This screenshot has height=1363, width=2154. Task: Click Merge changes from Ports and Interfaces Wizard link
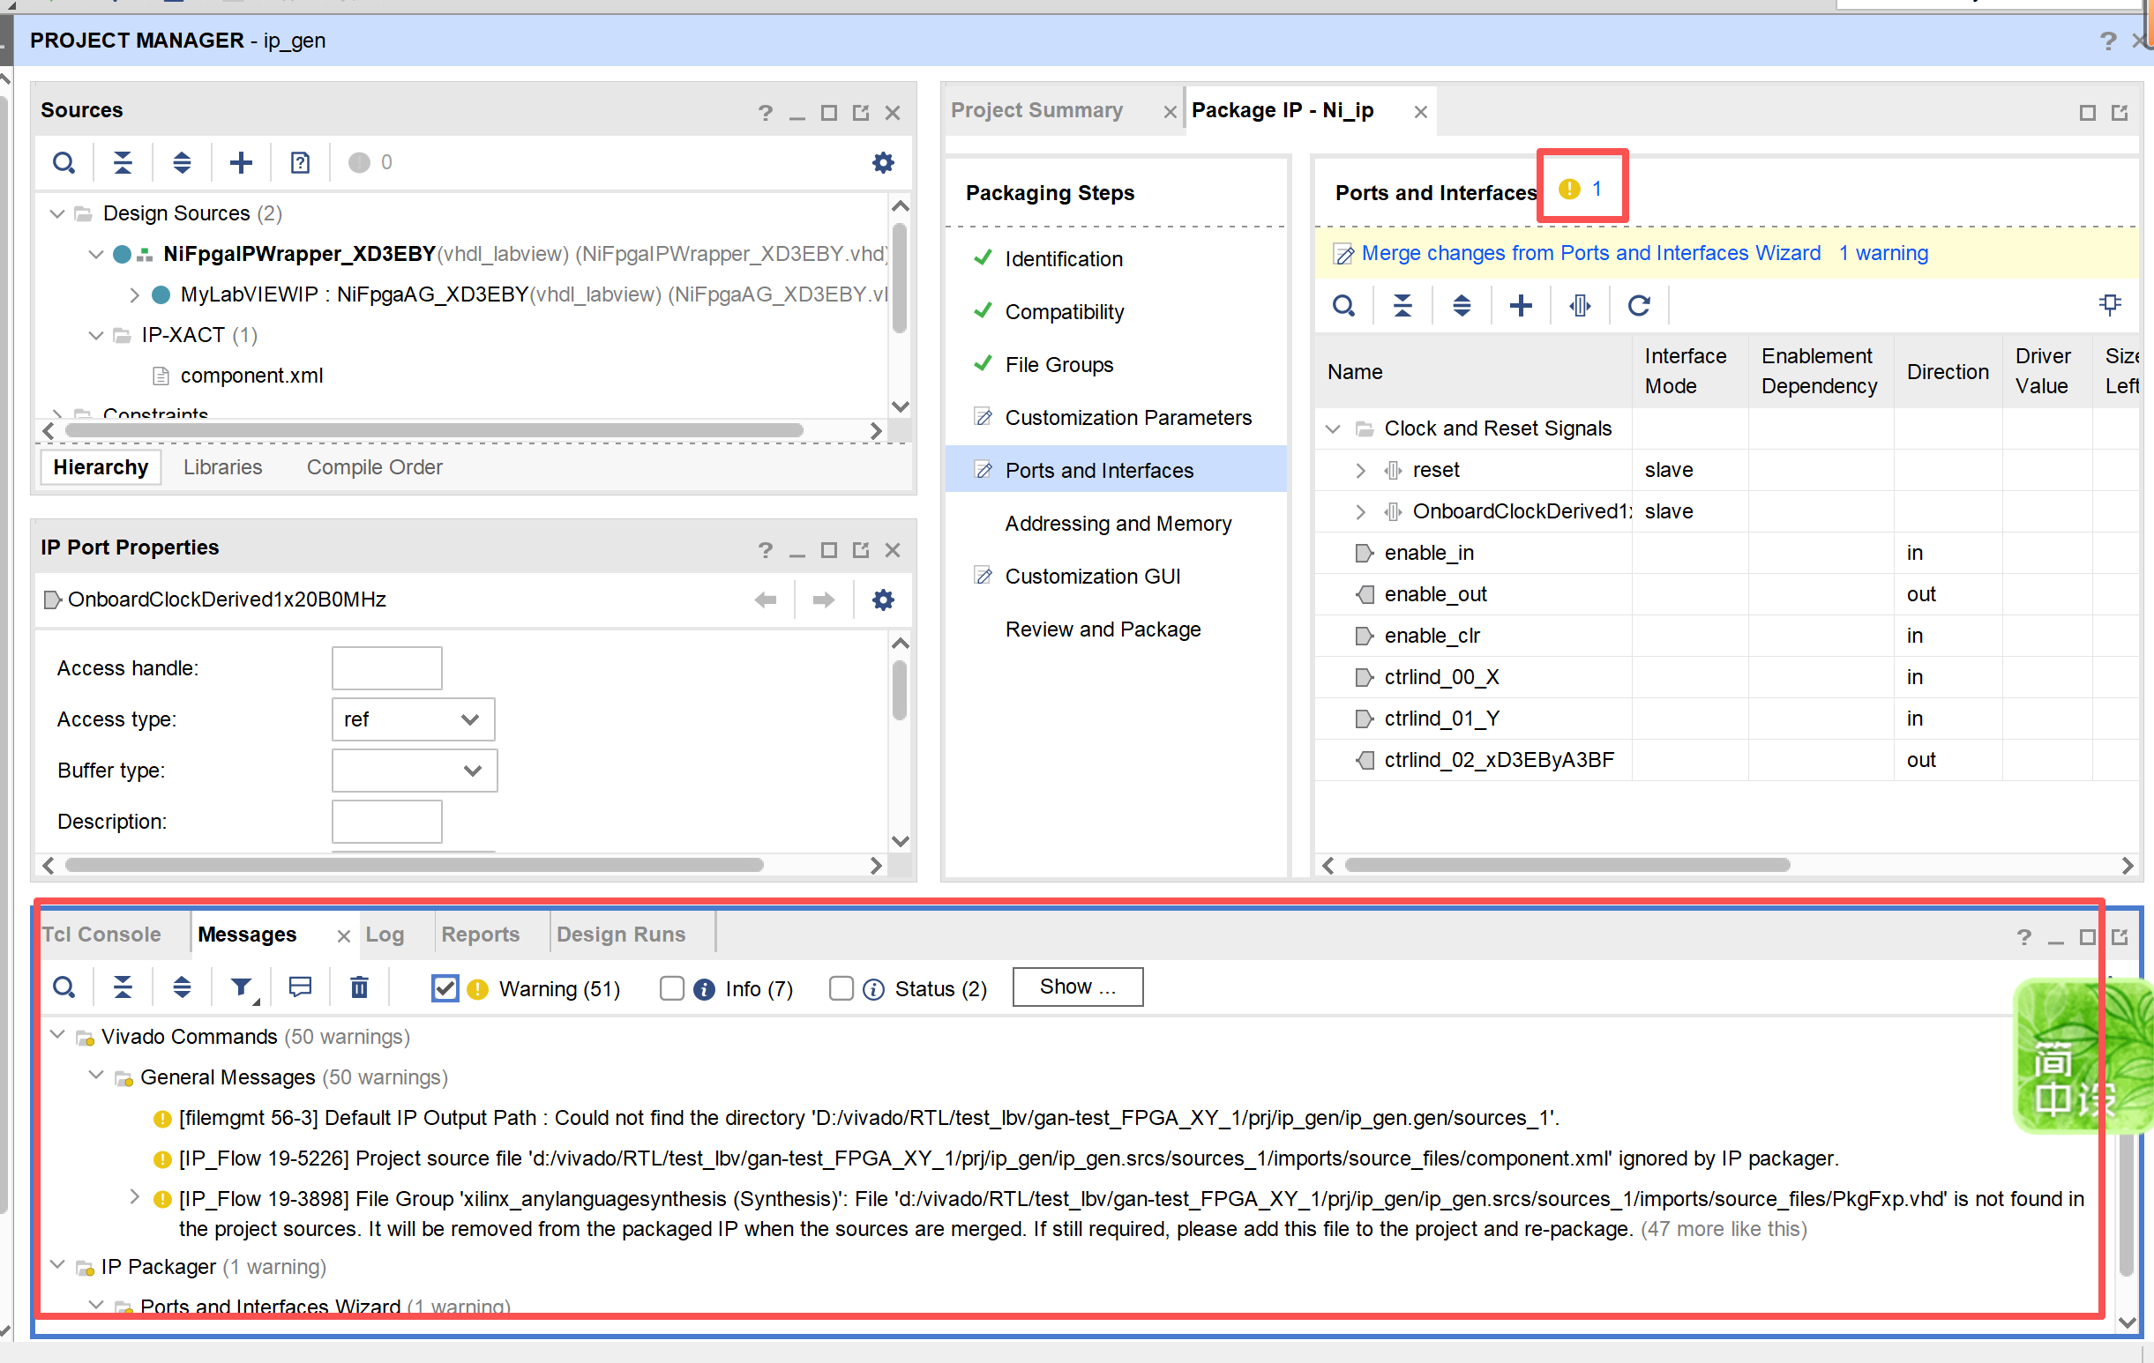(x=1589, y=253)
